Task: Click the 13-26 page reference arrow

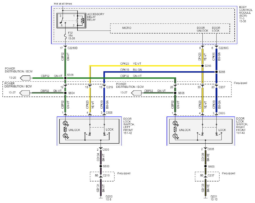Action: (x=25, y=78)
